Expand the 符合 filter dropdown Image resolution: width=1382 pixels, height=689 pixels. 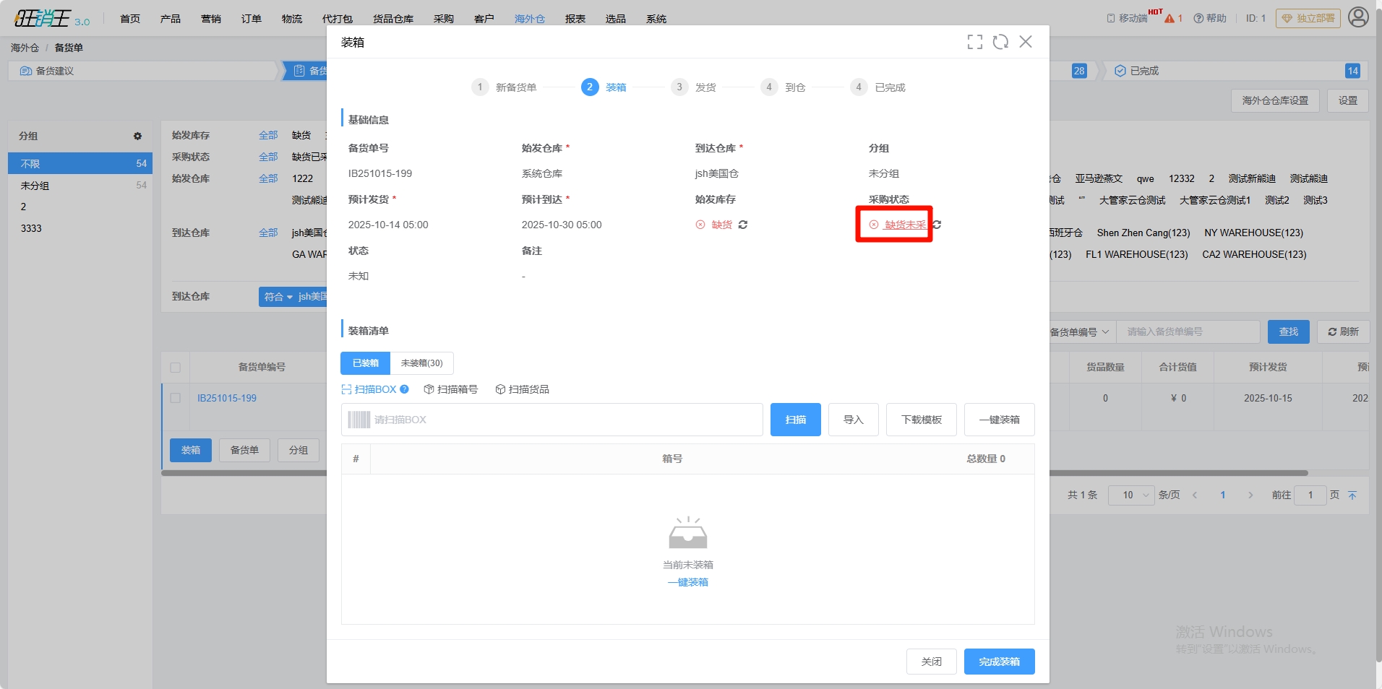278,297
